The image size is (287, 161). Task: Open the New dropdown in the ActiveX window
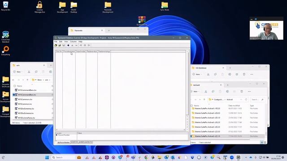tap(195, 91)
